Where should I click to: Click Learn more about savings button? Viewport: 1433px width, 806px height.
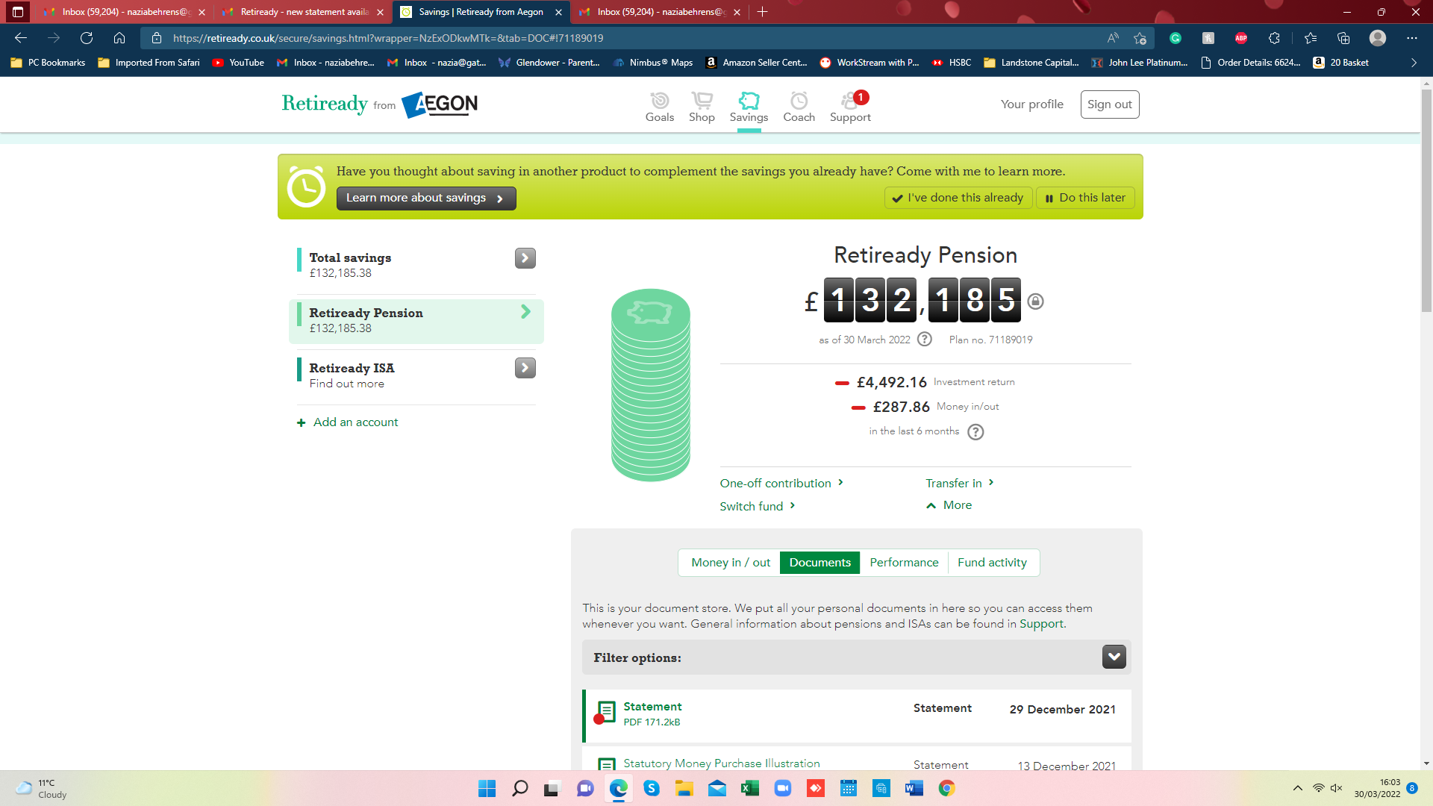coord(426,198)
